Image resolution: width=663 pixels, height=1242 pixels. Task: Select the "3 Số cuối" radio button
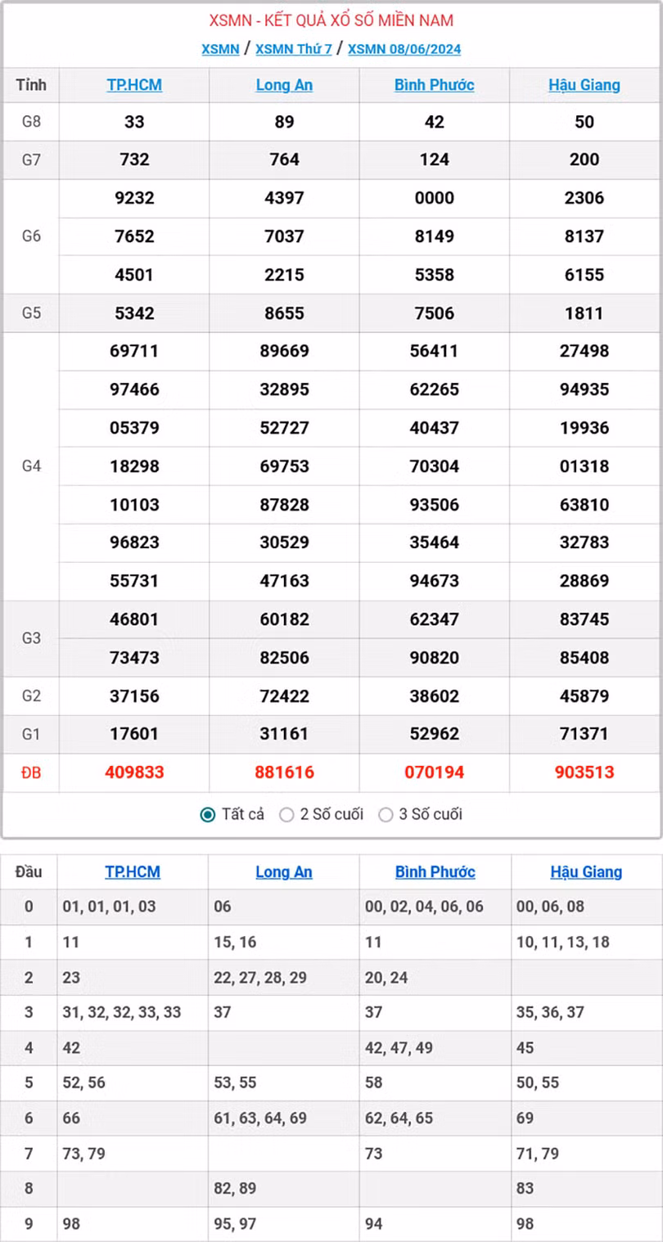tap(386, 814)
